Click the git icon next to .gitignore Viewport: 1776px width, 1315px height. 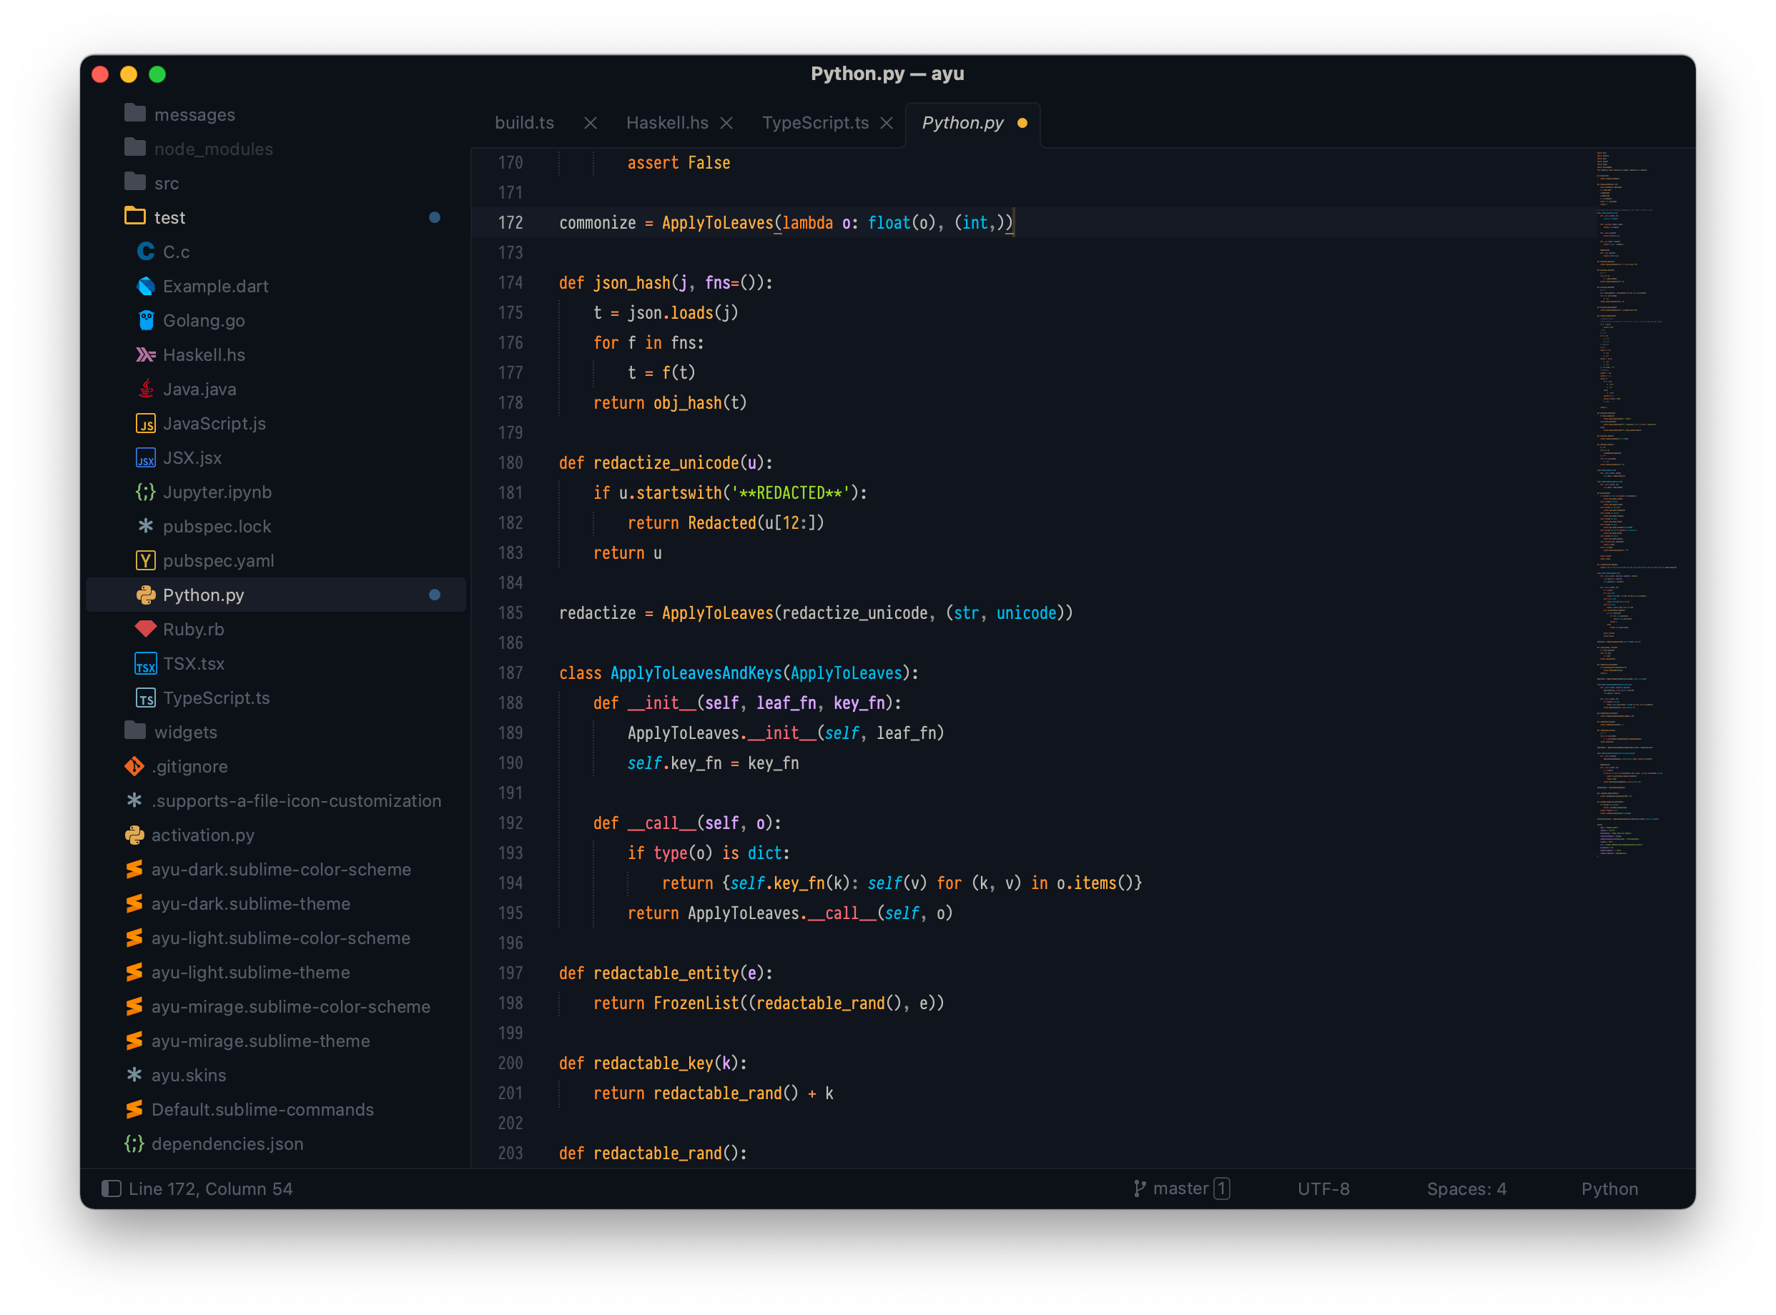134,767
